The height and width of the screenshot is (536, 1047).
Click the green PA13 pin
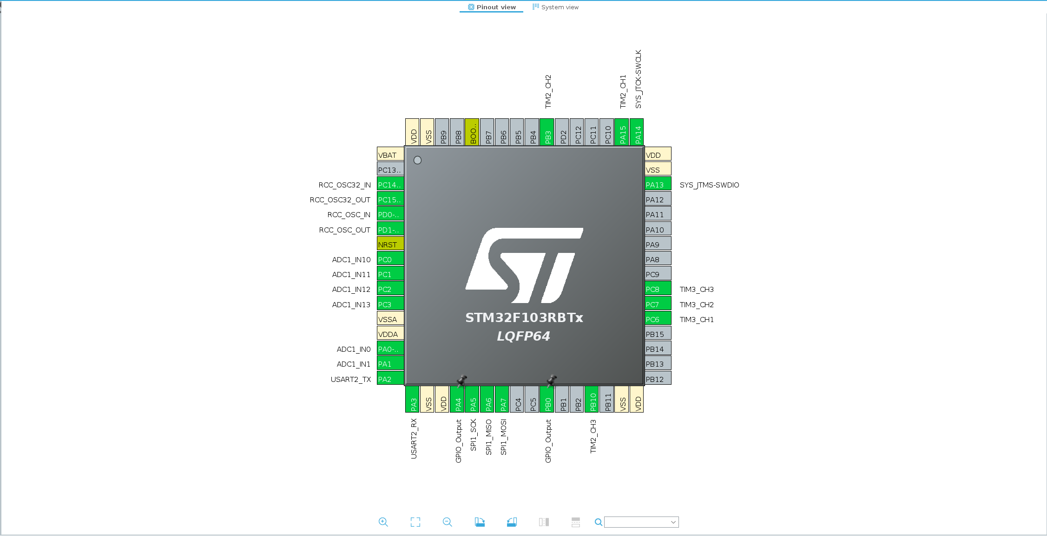[x=658, y=184]
